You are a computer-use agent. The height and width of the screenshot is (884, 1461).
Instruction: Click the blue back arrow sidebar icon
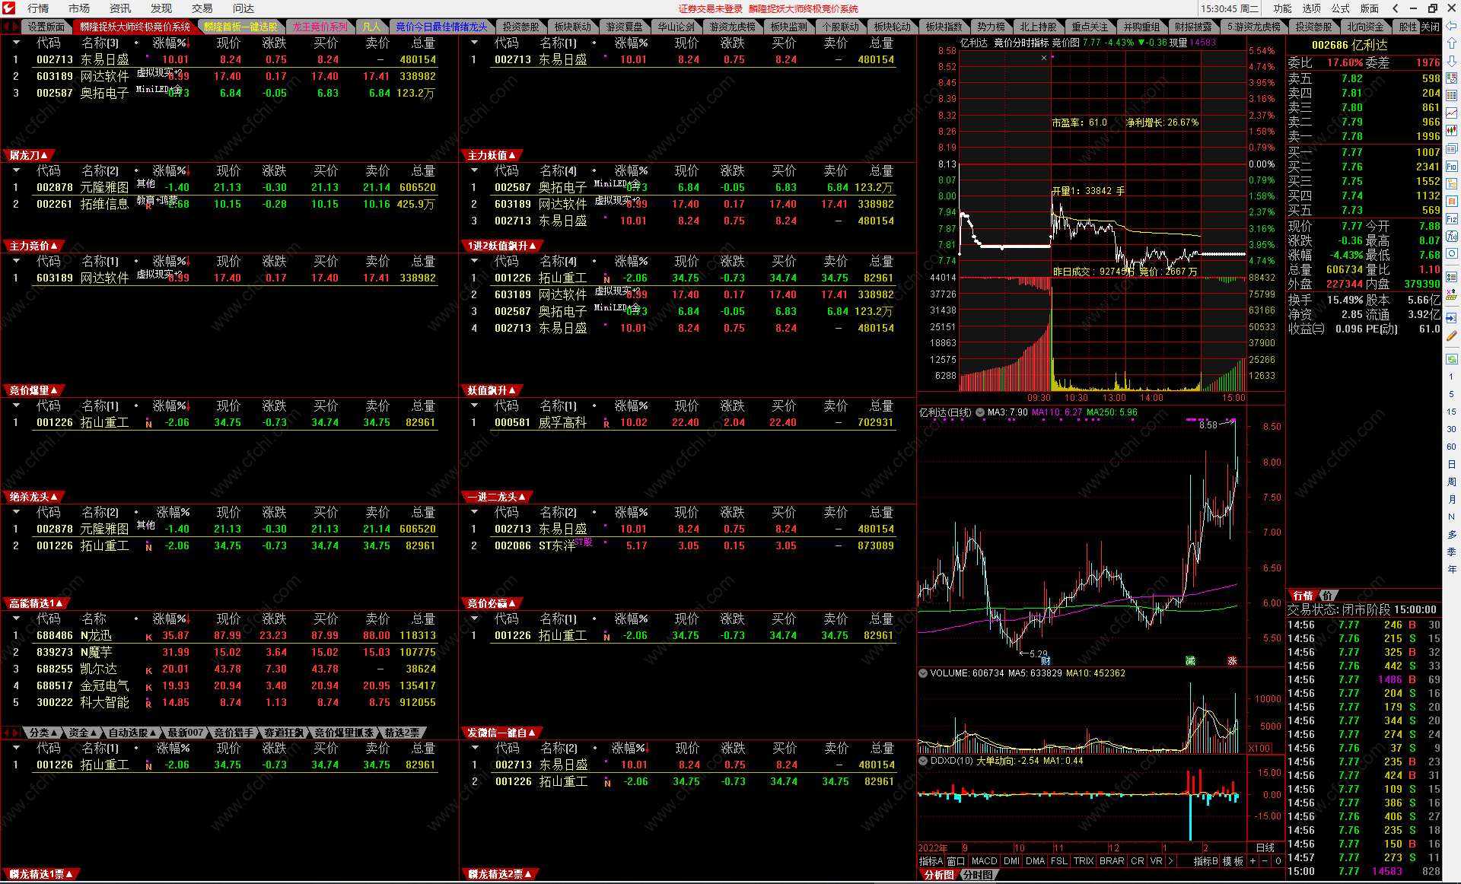(x=1451, y=27)
